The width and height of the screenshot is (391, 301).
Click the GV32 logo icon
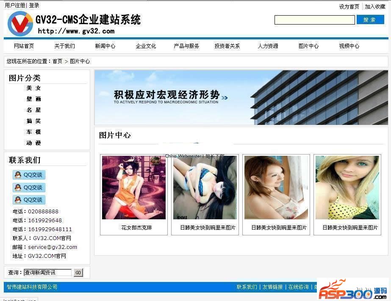(x=20, y=24)
